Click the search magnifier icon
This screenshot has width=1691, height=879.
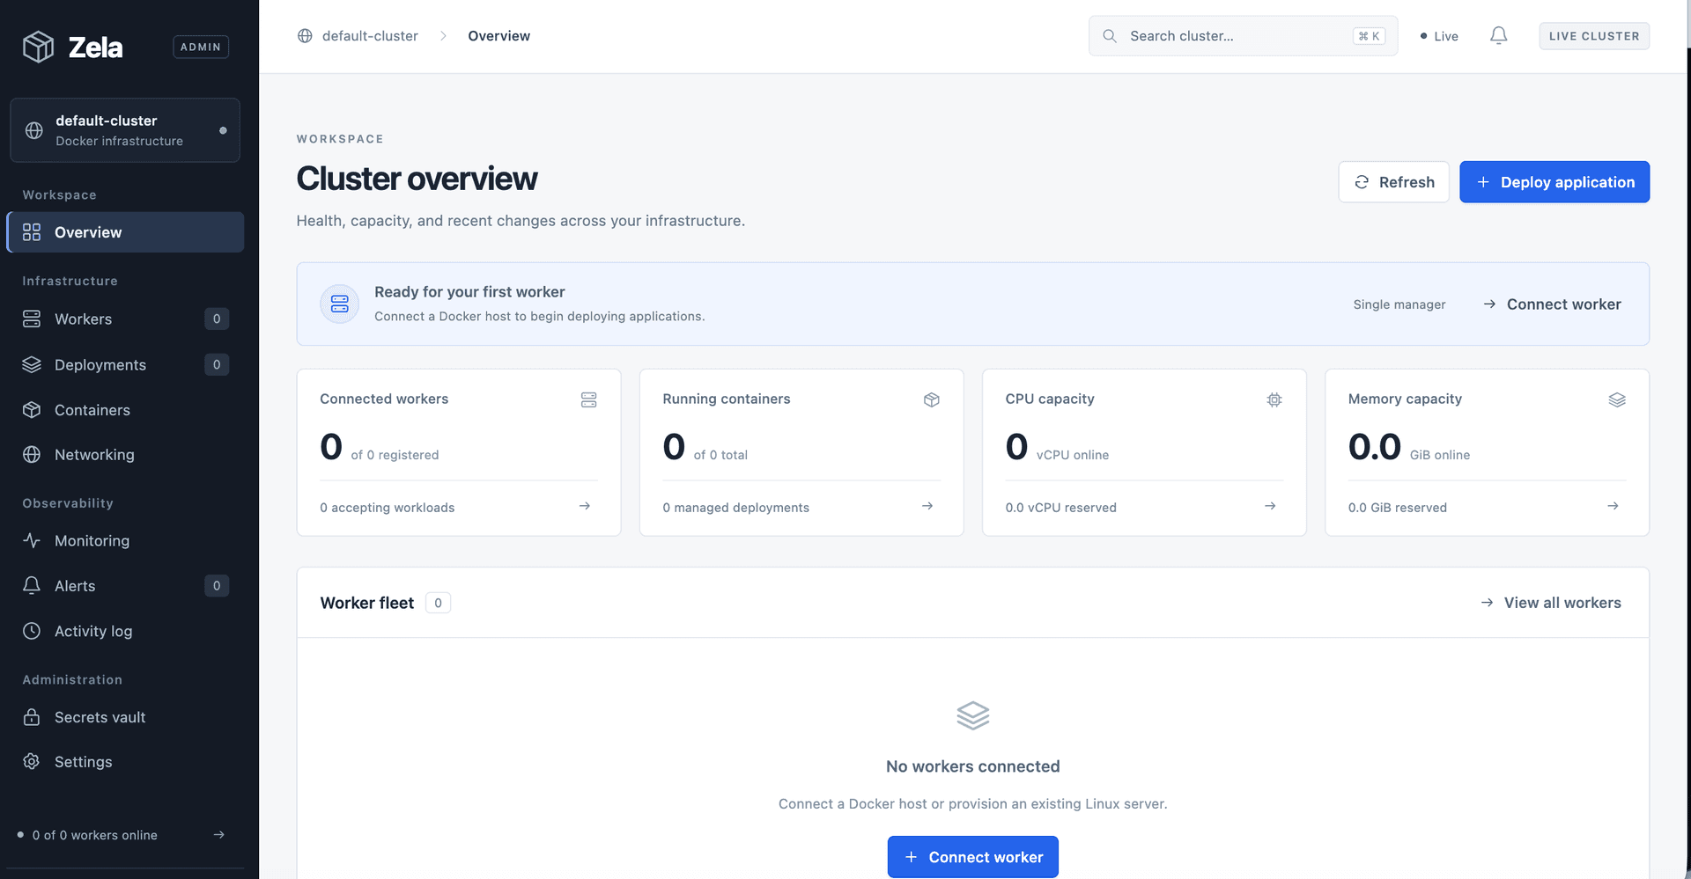tap(1110, 36)
